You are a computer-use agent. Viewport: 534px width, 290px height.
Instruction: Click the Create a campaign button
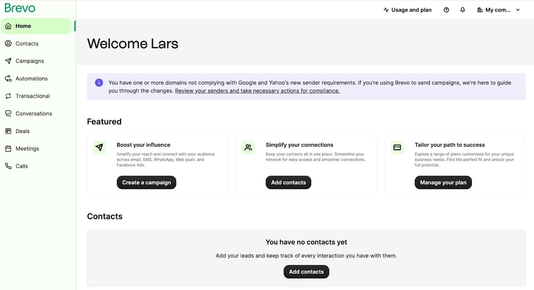click(147, 182)
